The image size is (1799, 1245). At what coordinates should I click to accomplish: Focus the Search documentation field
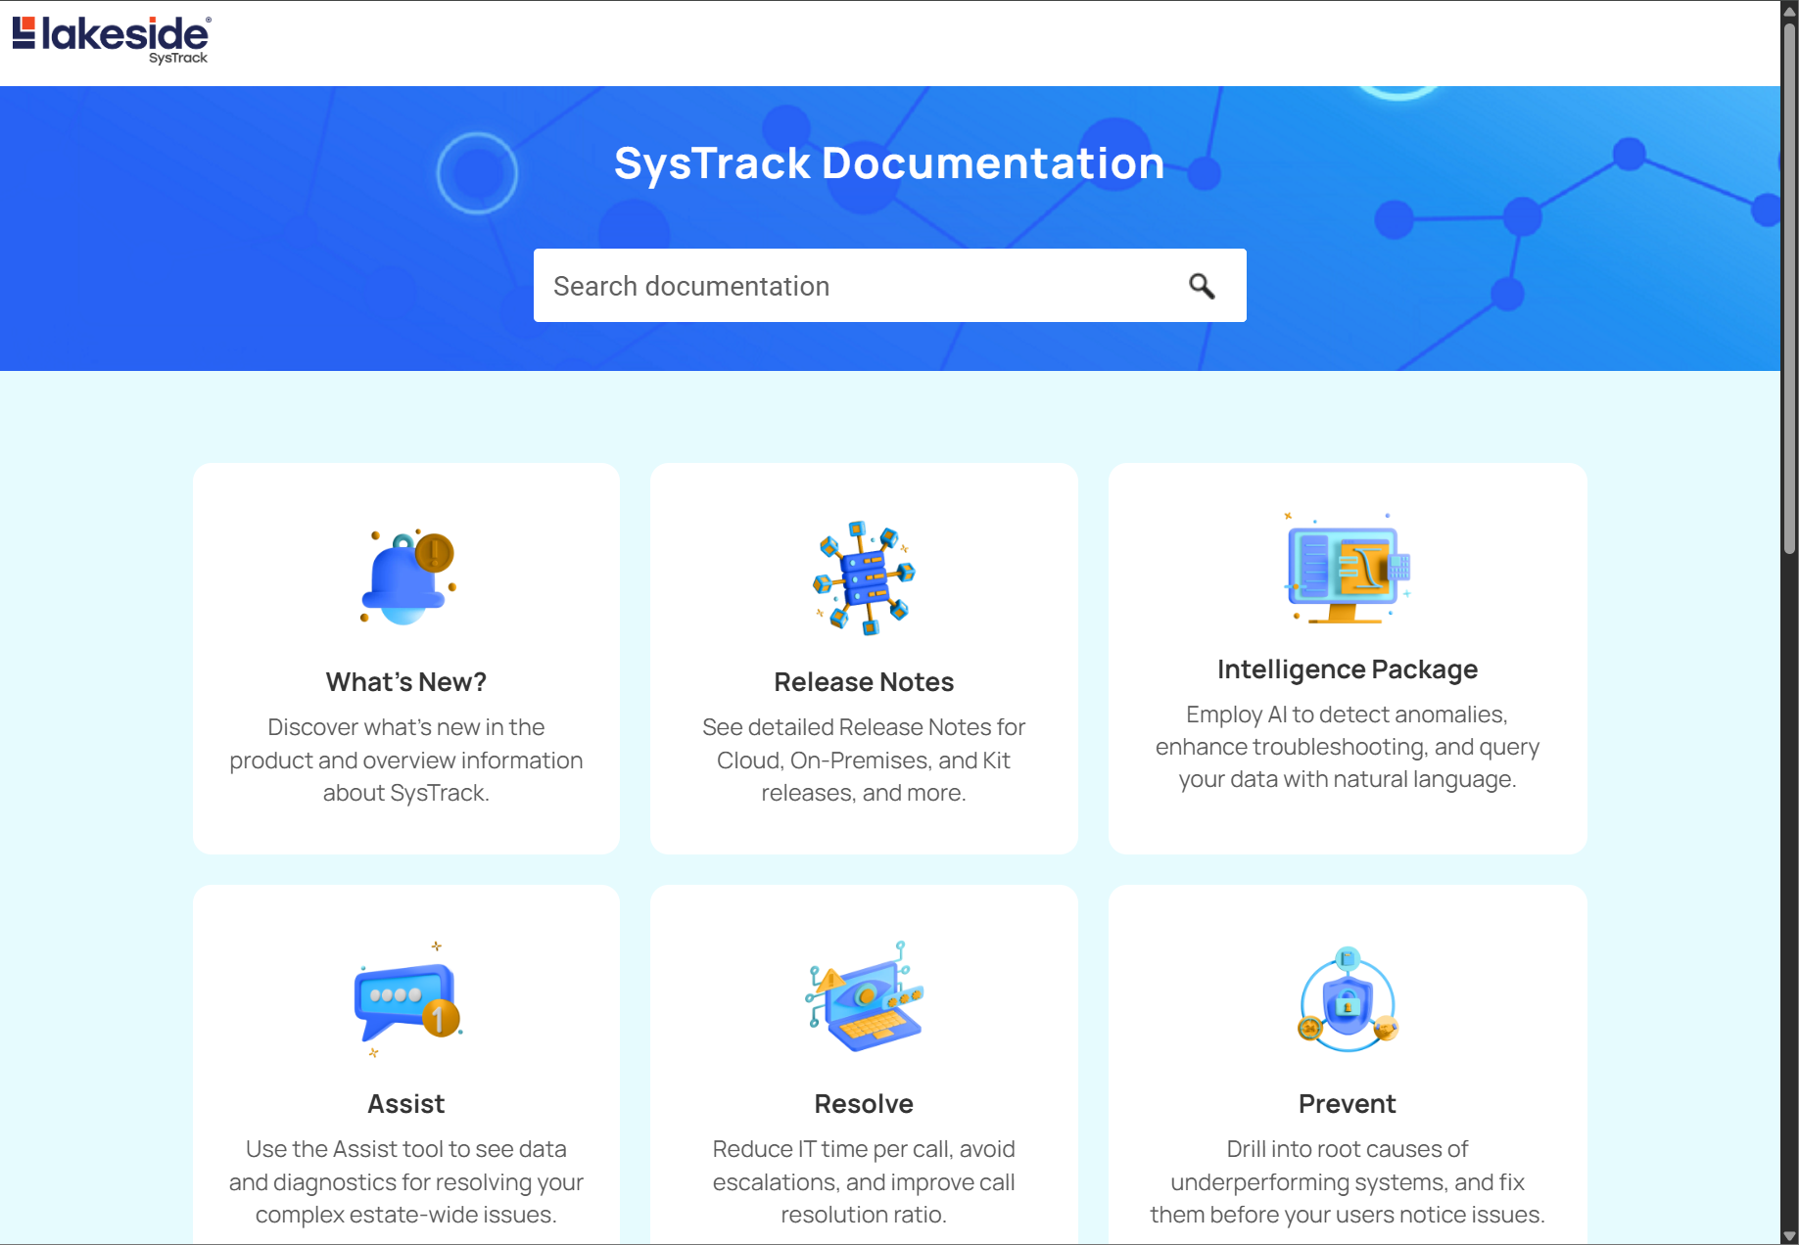click(x=889, y=285)
